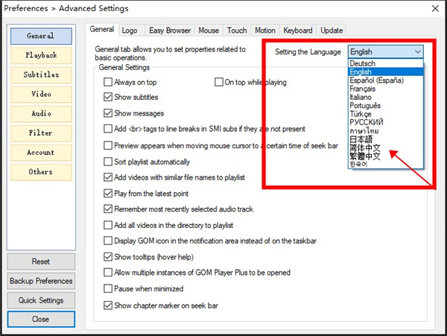Disable Show chapter marker on seek bar
Image resolution: width=447 pixels, height=336 pixels.
coord(109,305)
